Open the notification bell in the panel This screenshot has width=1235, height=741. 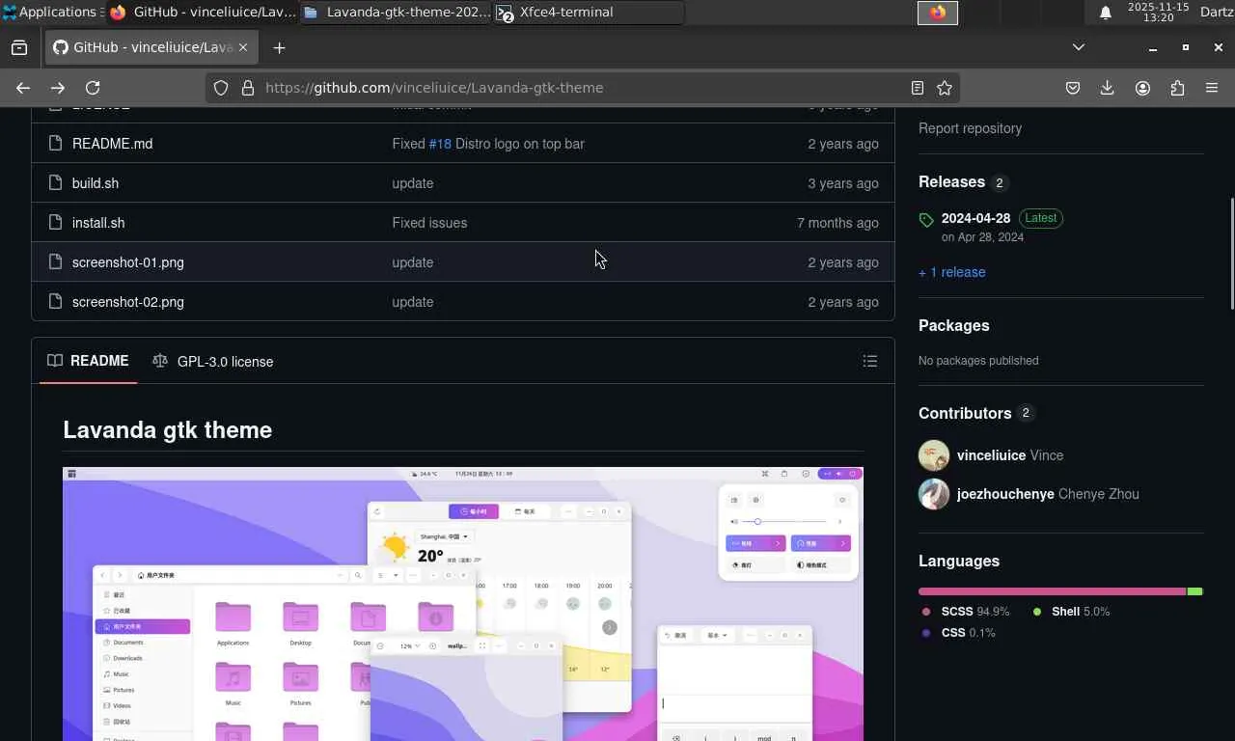tap(1106, 13)
